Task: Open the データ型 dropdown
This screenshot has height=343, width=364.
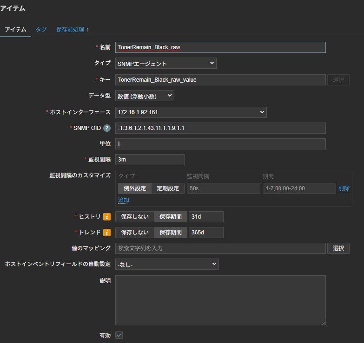Action: tap(145, 96)
